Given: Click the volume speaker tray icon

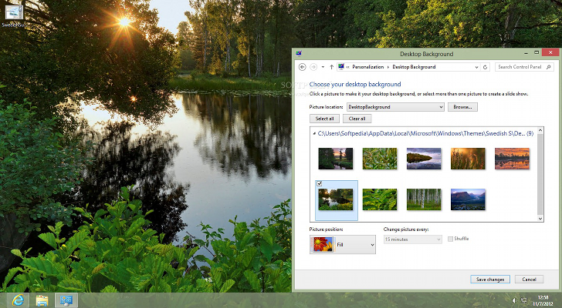Looking at the screenshot, I should tap(514, 300).
